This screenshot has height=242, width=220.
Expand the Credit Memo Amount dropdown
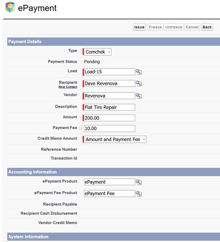(115, 139)
